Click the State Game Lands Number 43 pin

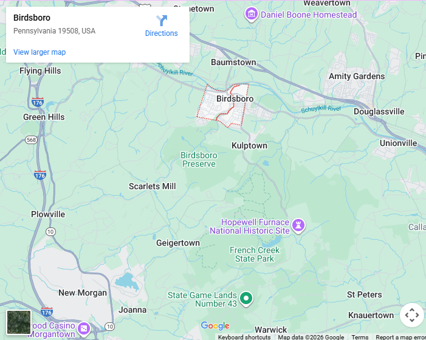coord(246,299)
